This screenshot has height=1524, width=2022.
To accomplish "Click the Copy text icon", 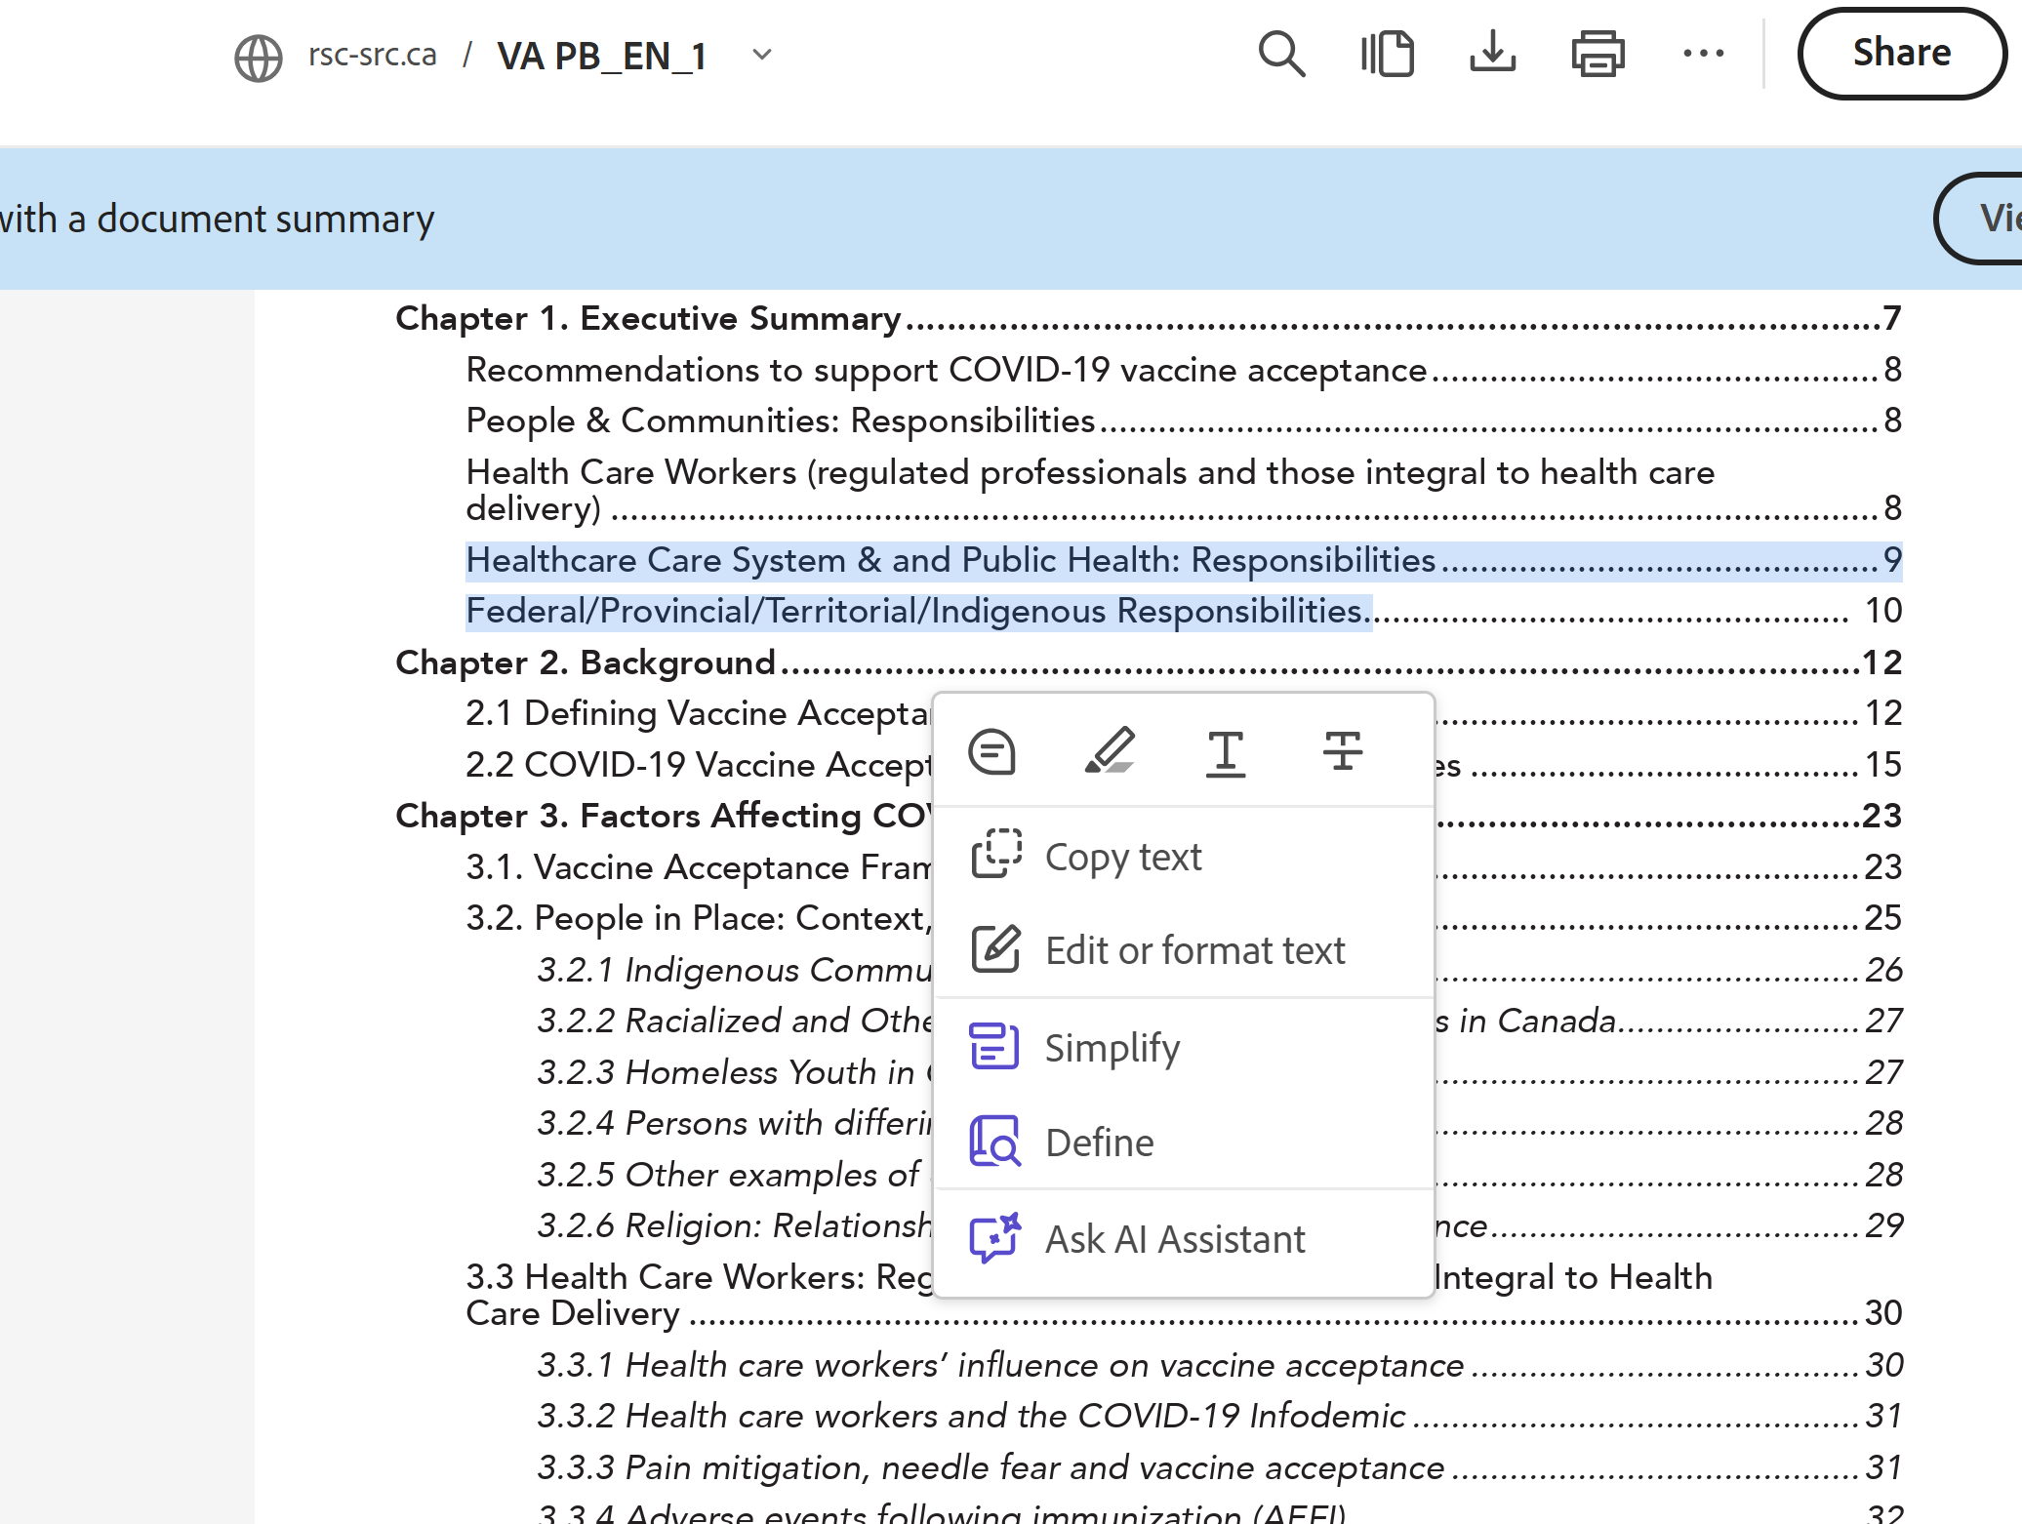I will pyautogui.click(x=995, y=855).
